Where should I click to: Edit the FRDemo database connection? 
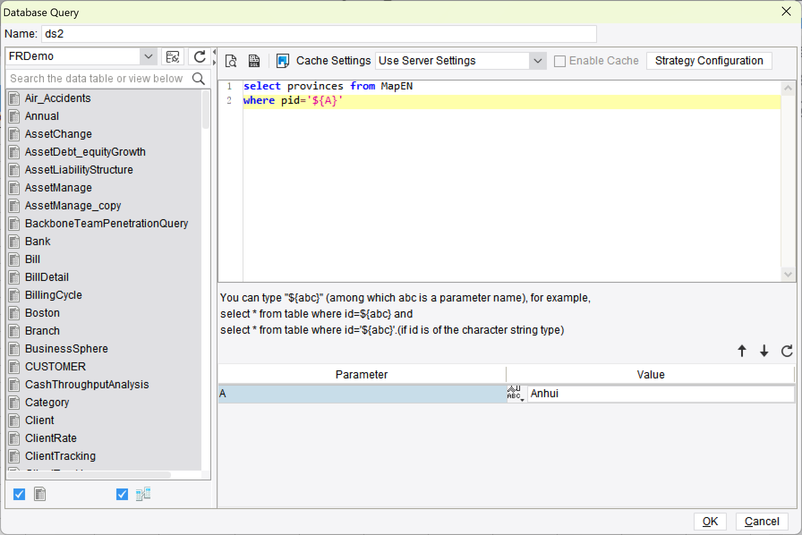(x=173, y=56)
